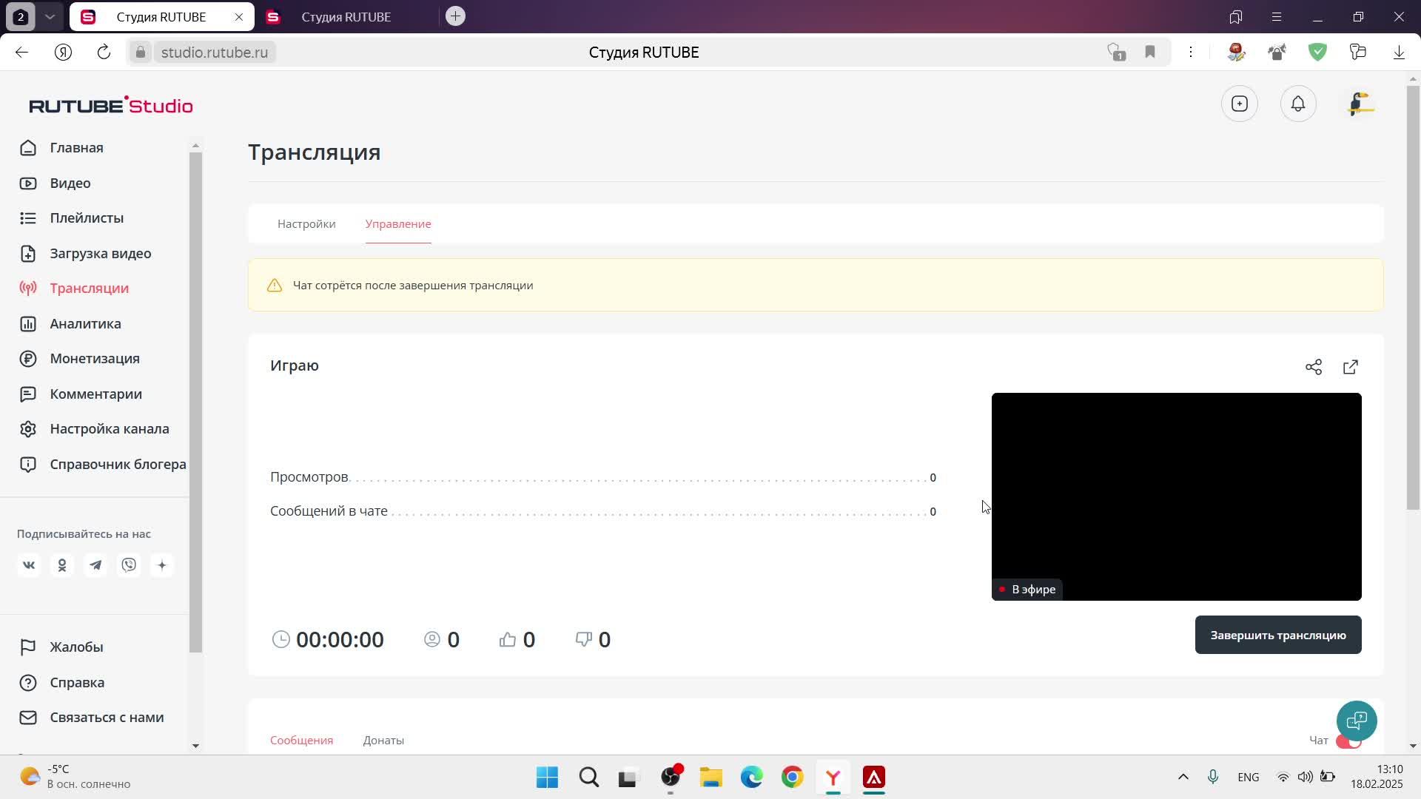Click the weather widget in taskbar
This screenshot has width=1421, height=799.
coord(75,778)
